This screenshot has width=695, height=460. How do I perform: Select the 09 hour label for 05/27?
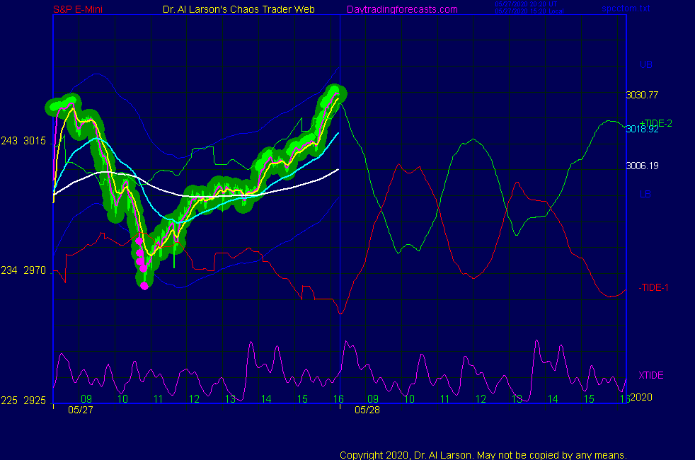coord(86,399)
